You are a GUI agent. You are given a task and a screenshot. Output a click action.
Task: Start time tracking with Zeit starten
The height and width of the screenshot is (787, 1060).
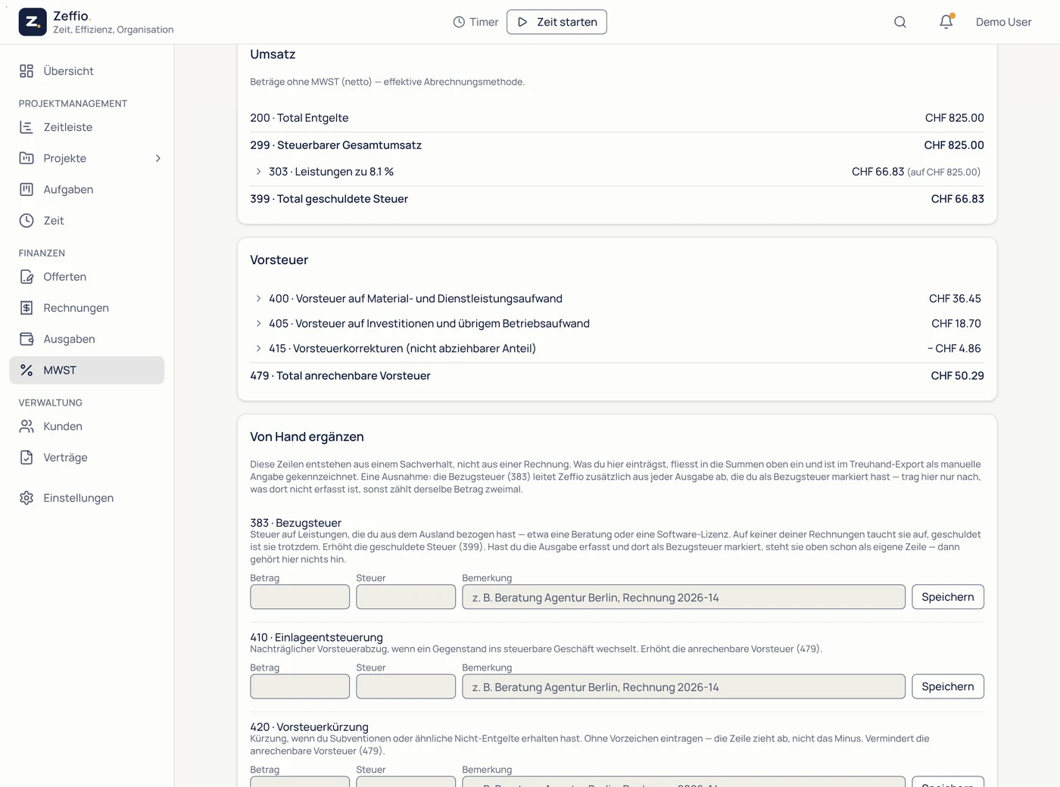pos(556,22)
